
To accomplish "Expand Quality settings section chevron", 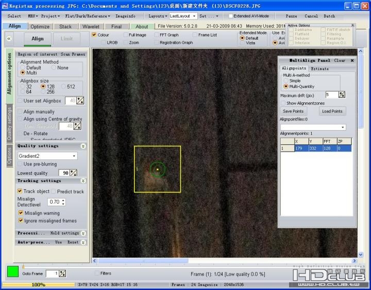I will [83, 146].
